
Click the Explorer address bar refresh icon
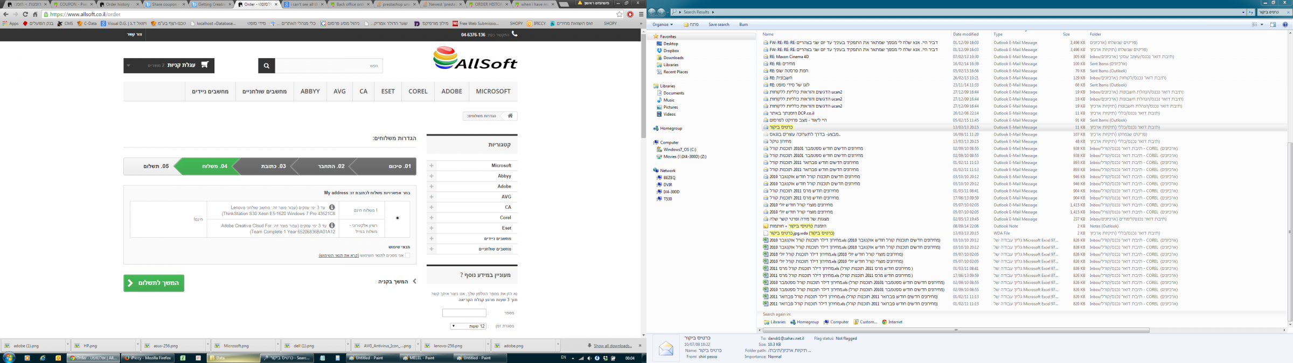(1251, 12)
